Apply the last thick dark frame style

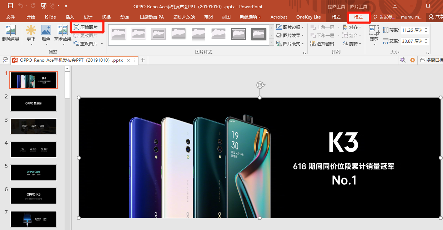coord(258,34)
